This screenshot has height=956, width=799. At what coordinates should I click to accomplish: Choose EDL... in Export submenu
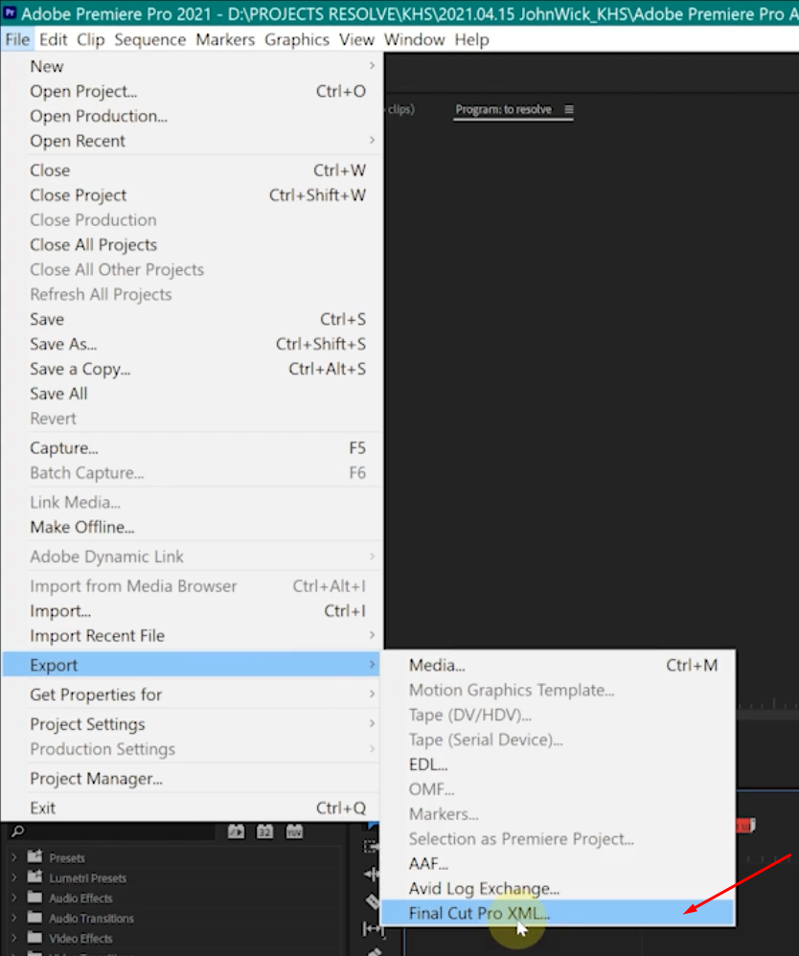558,764
